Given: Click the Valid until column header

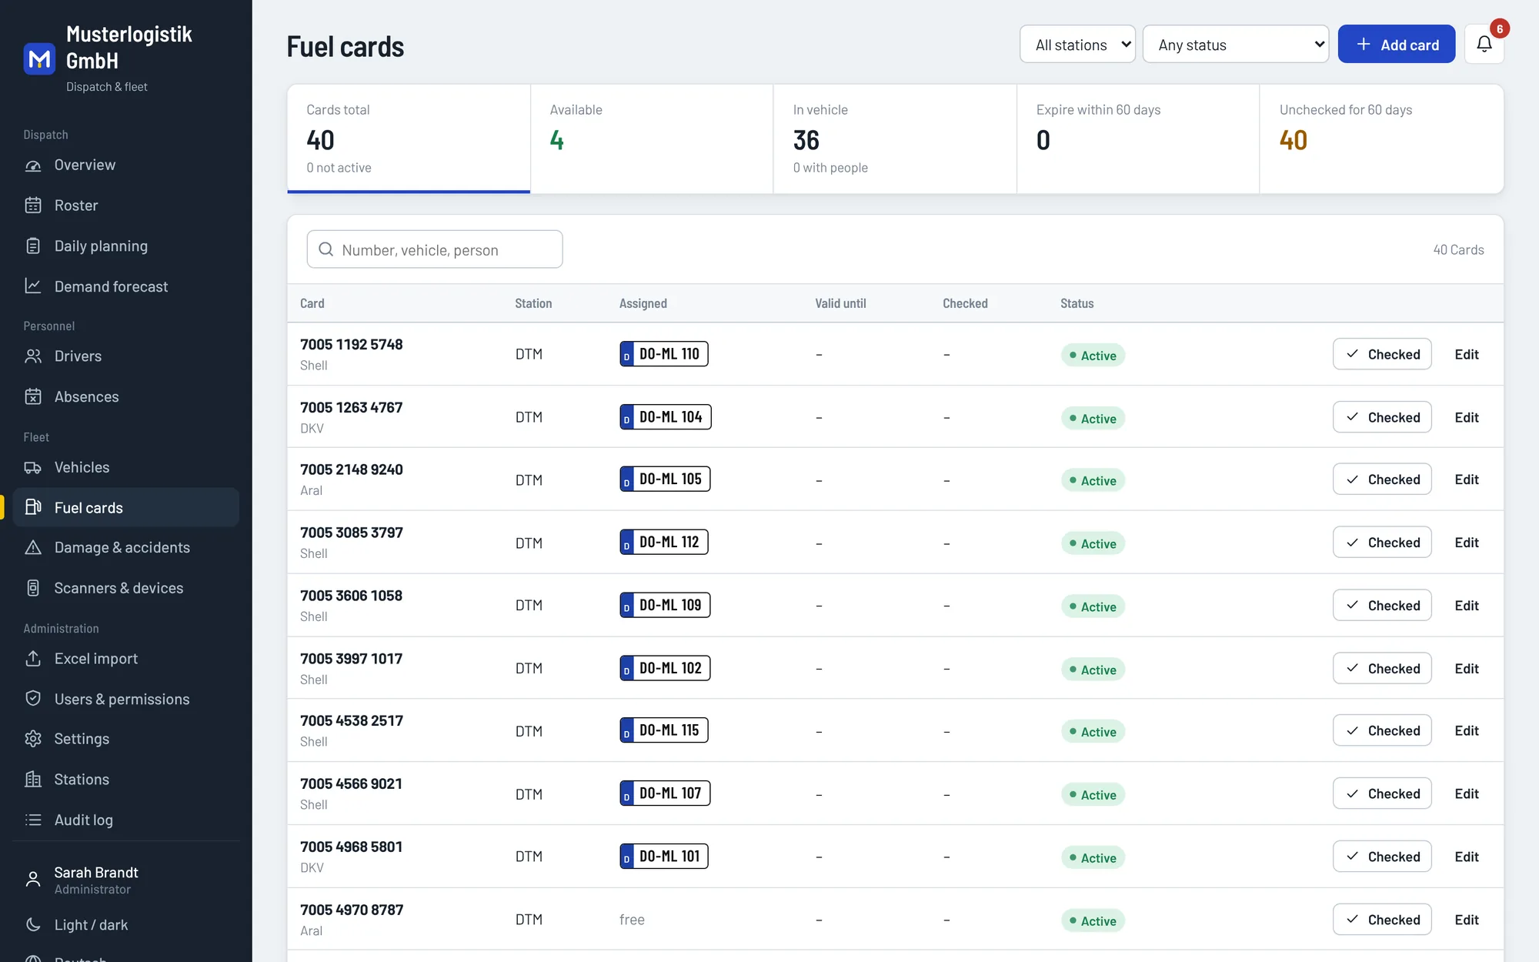Looking at the screenshot, I should click(840, 303).
